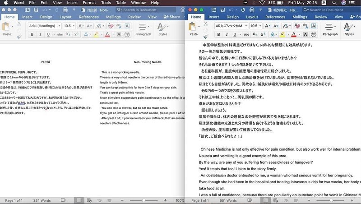Click phonetic guide icon in left window

[x=119, y=26]
